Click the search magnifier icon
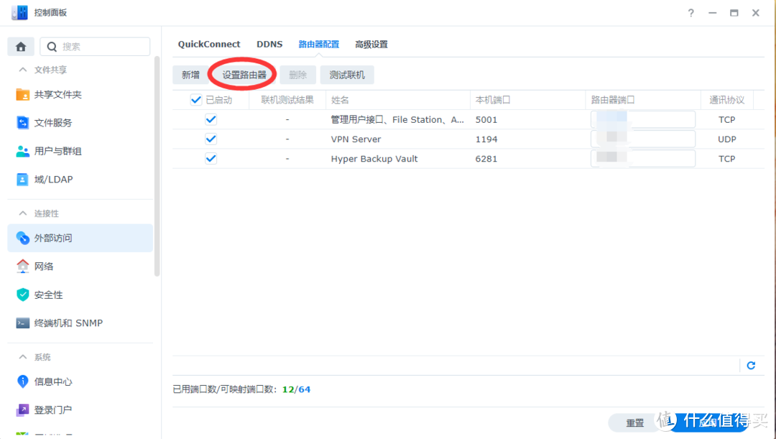Image resolution: width=776 pixels, height=439 pixels. (x=52, y=47)
